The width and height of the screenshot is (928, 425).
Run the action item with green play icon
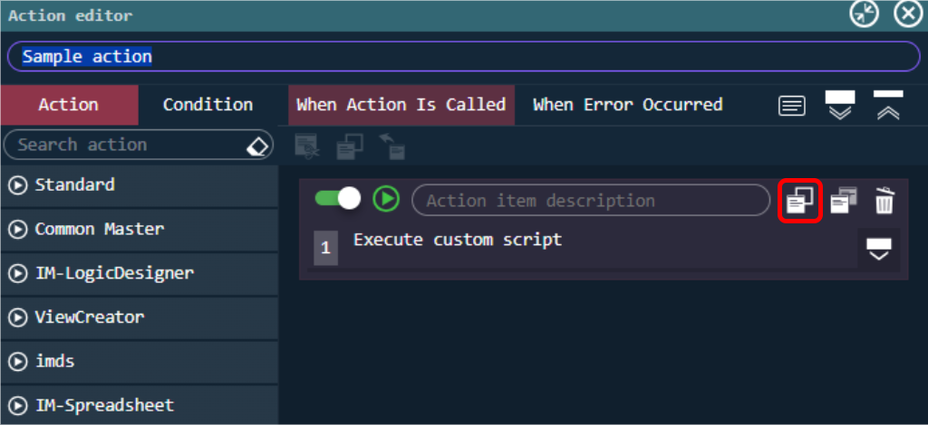pos(386,199)
